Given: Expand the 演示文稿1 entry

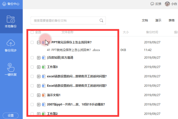Looking at the screenshot, I should 39,95.
